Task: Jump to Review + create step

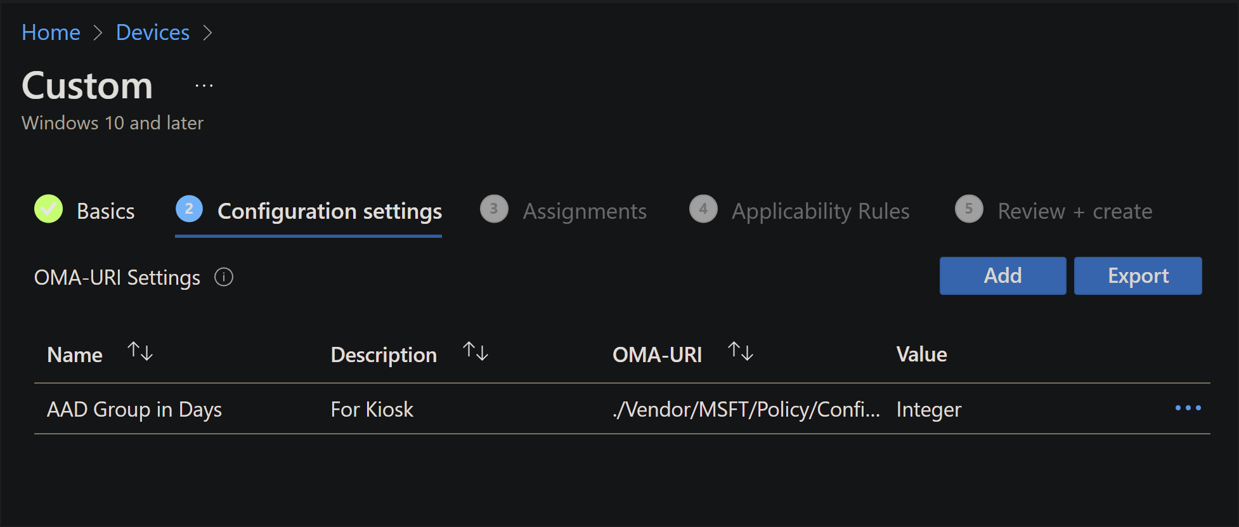Action: coord(1075,211)
